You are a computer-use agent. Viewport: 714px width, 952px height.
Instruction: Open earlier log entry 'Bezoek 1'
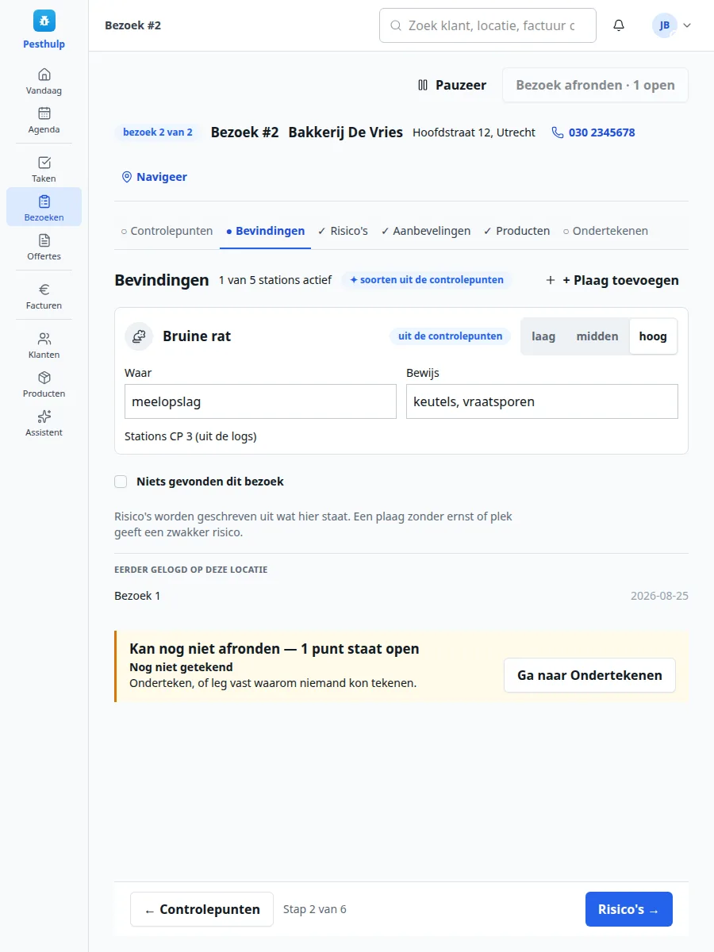tap(137, 596)
